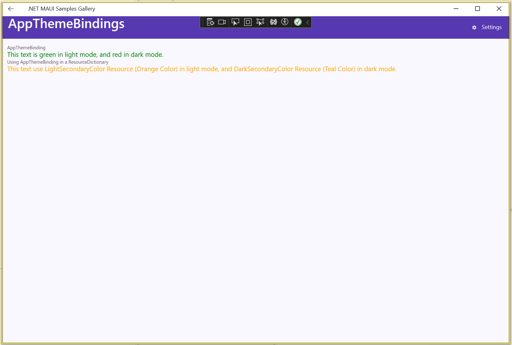Click the green light mode sample text

click(x=85, y=55)
